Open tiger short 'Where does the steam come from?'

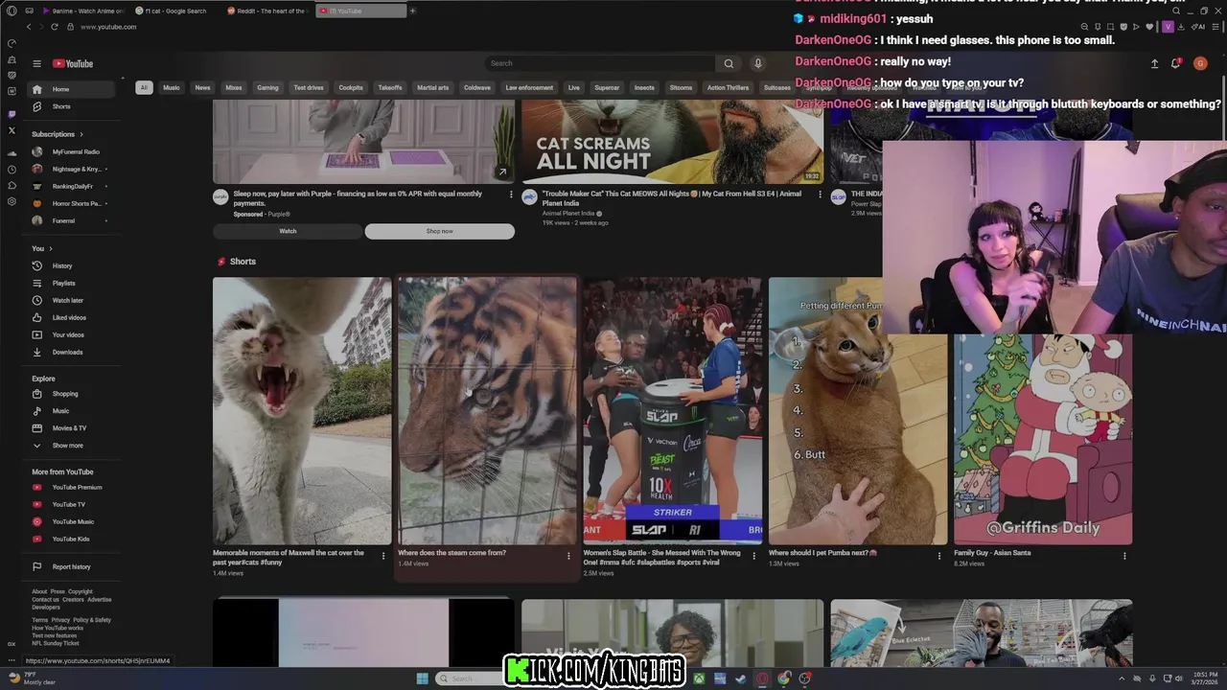[487, 411]
